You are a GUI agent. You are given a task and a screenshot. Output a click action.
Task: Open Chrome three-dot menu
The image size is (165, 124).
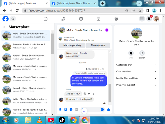coord(161,11)
